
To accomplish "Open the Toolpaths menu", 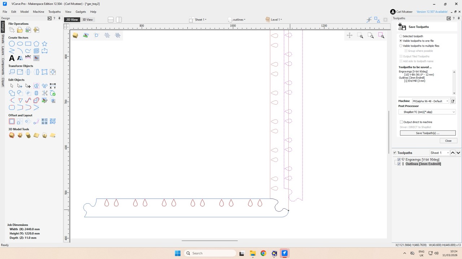I will 55,12.
